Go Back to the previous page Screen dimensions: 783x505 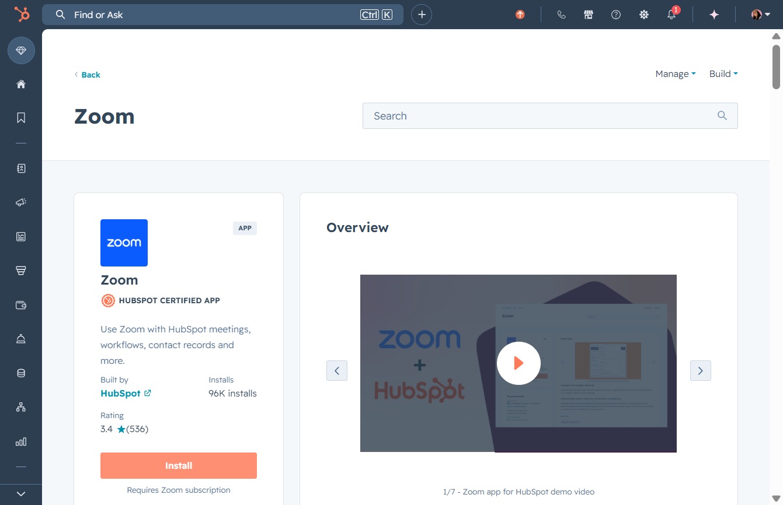tap(88, 75)
